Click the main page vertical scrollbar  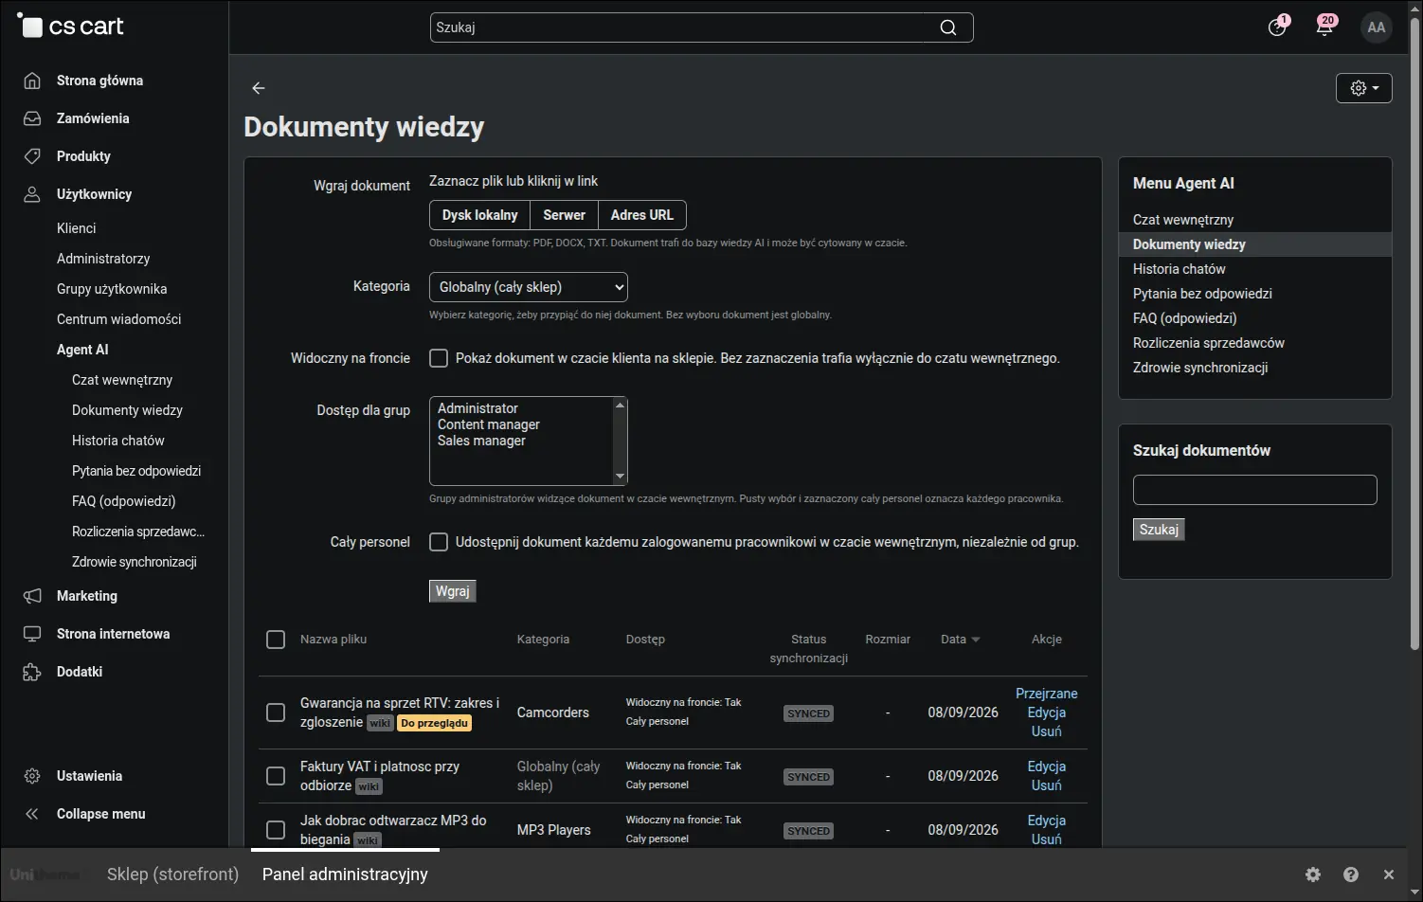(x=1415, y=332)
